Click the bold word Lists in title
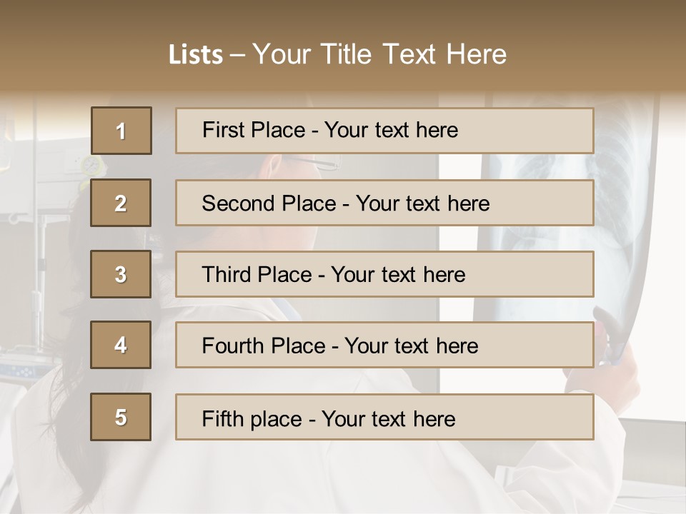 [x=196, y=55]
